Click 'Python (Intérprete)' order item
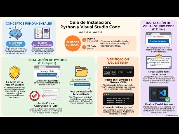 (x=93, y=40)
